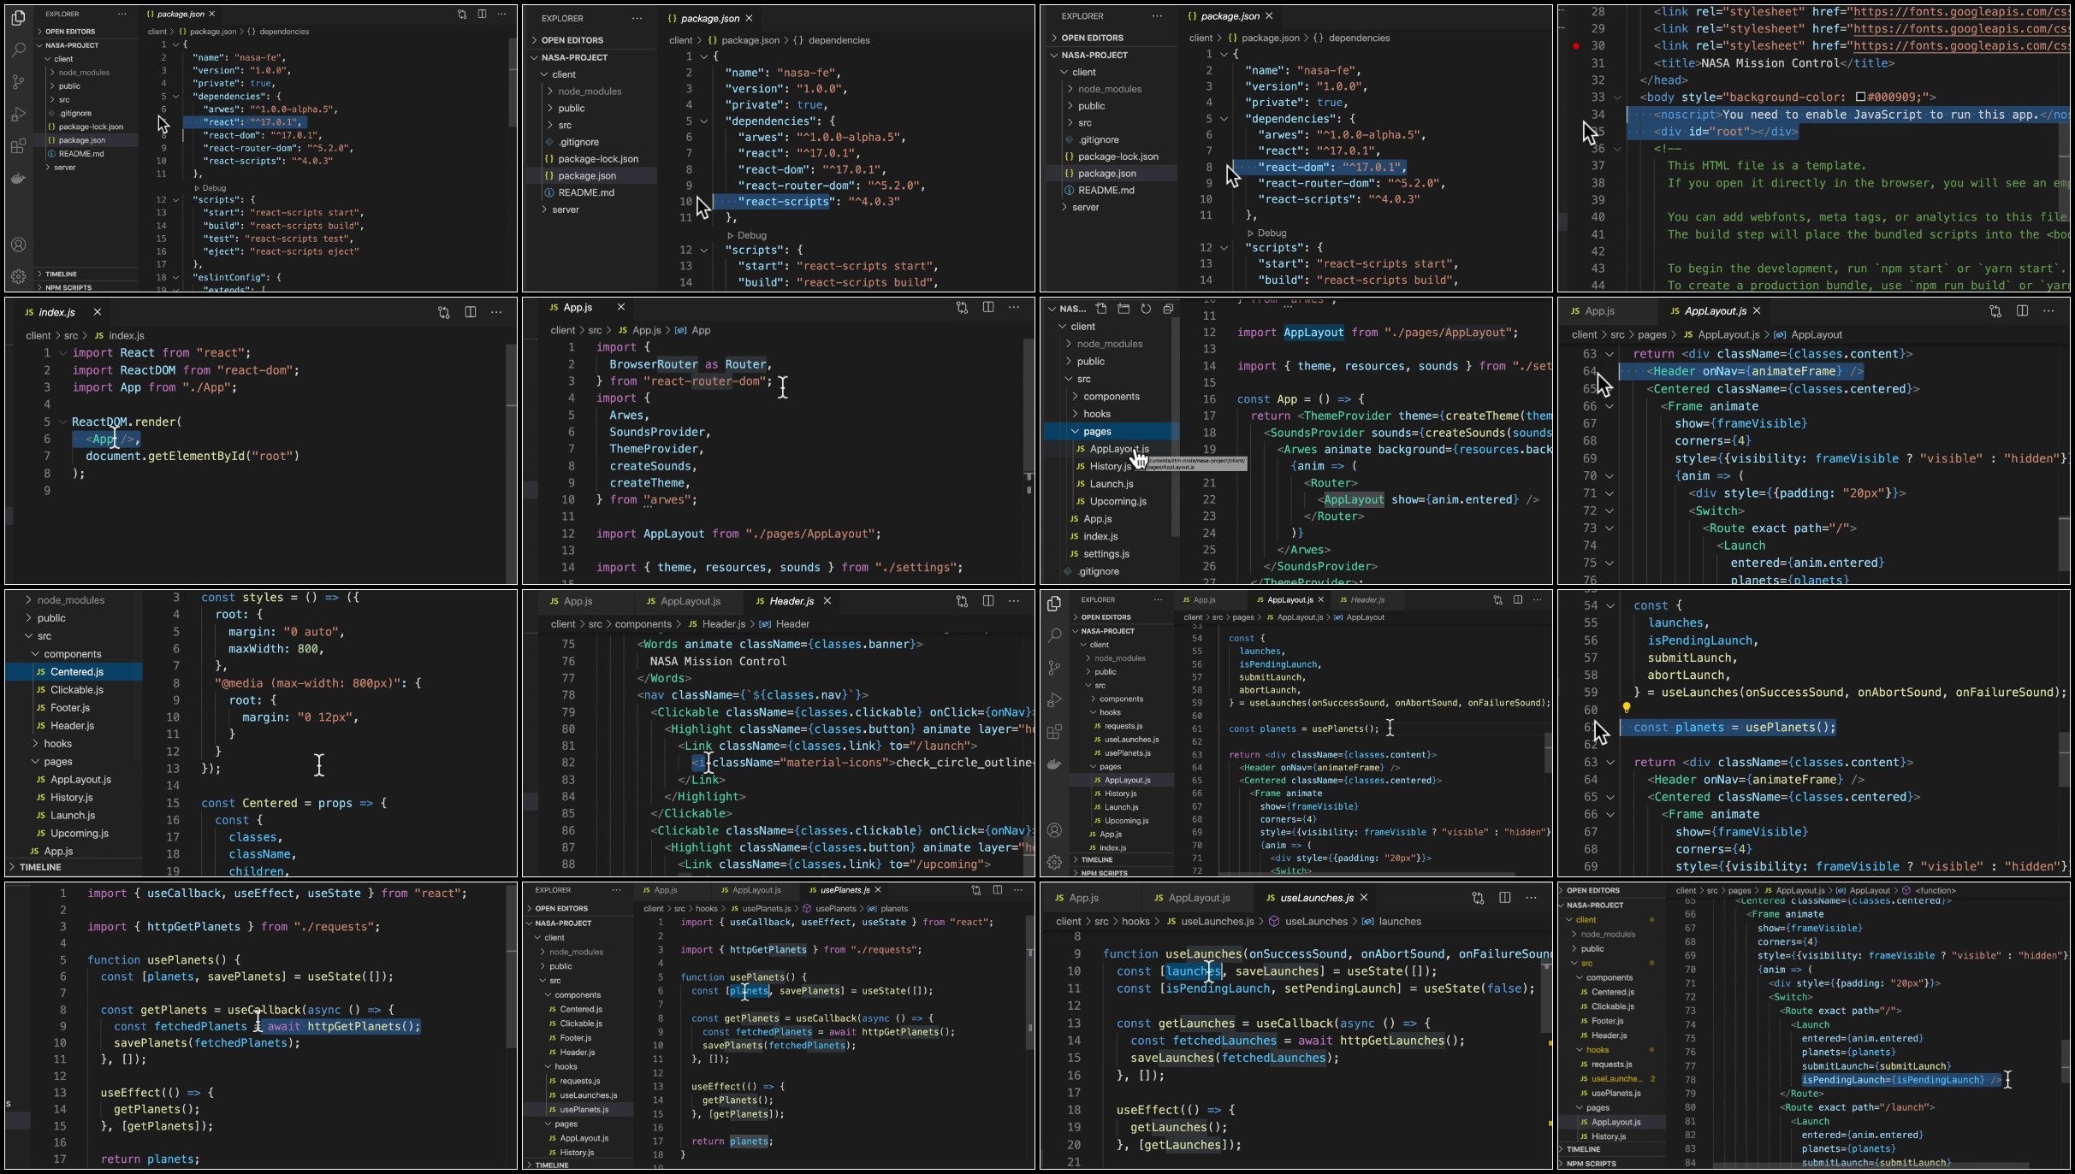Viewport: 2075px width, 1174px height.
Task: Close the index.js tab
Action: (97, 312)
